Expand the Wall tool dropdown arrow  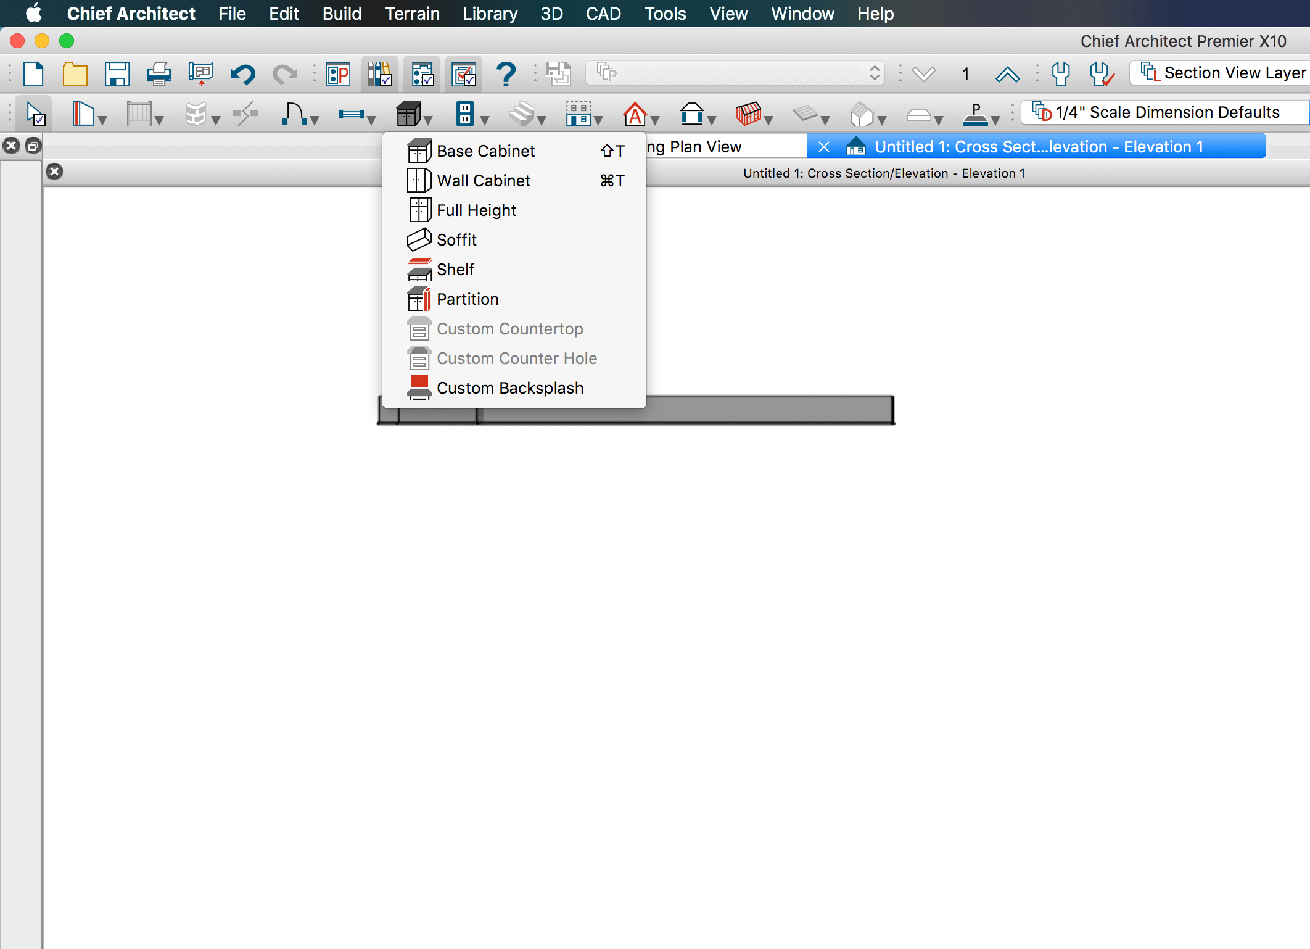pyautogui.click(x=102, y=120)
